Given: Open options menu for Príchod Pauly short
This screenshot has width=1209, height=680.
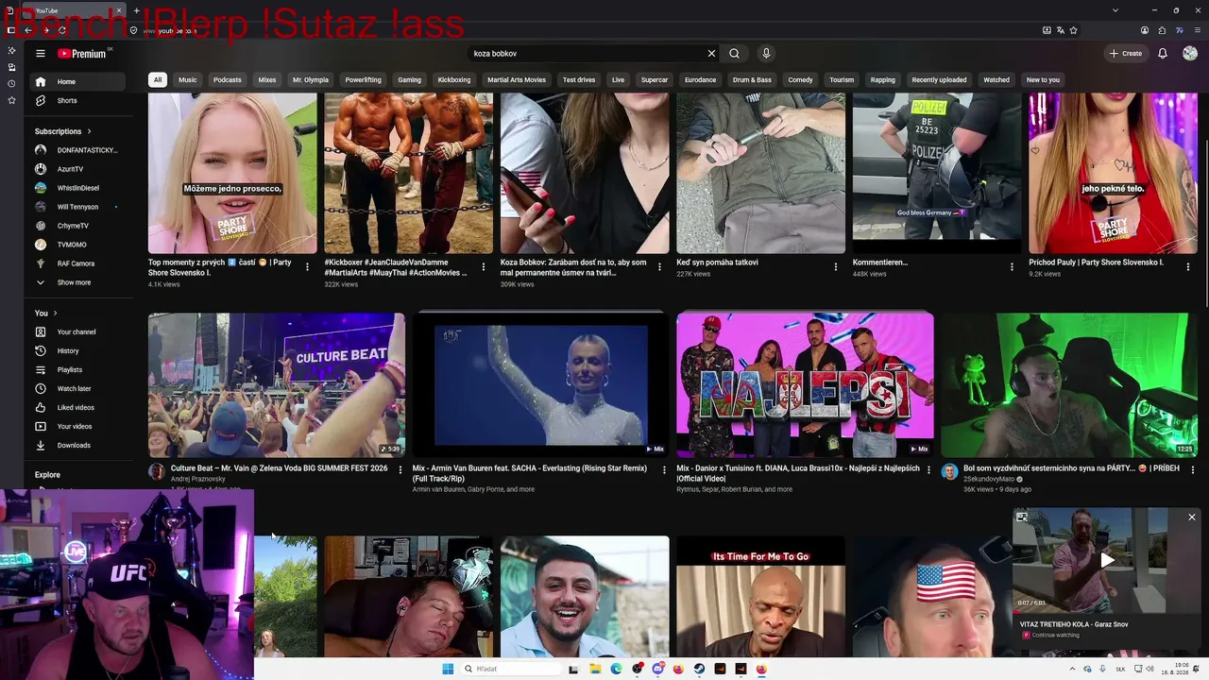Looking at the screenshot, I should coord(1188,267).
